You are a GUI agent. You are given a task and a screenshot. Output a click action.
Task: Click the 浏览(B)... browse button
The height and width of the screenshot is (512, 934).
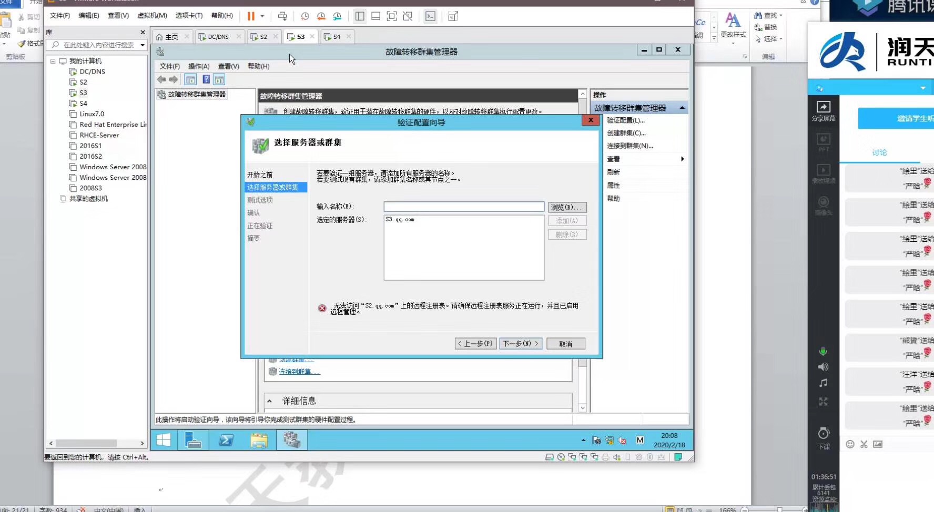coord(566,207)
